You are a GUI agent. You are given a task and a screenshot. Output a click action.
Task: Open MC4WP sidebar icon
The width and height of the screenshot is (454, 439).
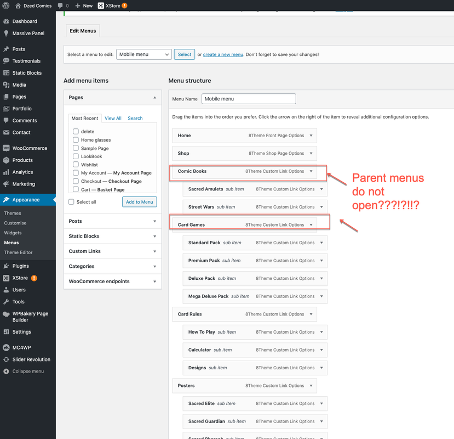[6, 347]
